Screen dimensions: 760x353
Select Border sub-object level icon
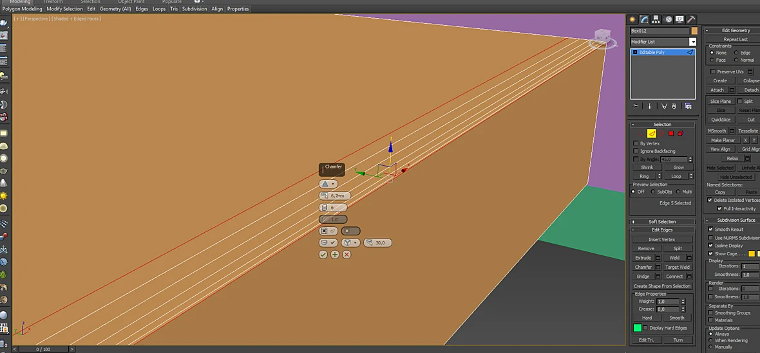click(x=661, y=134)
